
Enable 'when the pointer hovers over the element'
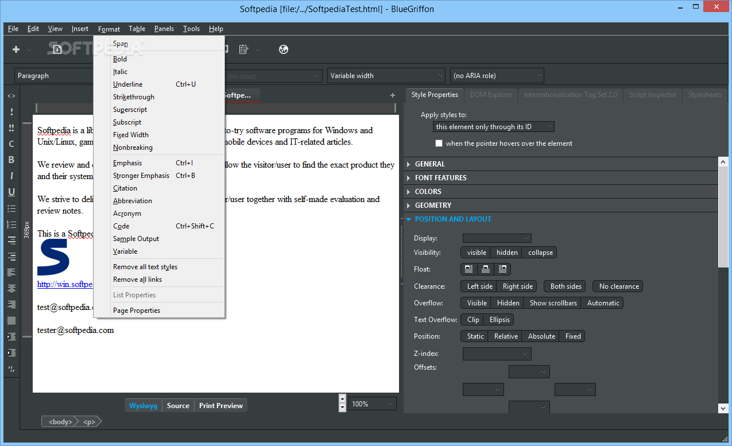click(x=439, y=144)
